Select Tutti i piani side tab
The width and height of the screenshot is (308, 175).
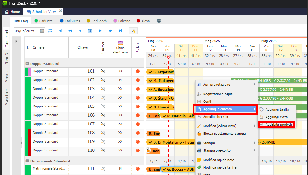(x=7, y=38)
